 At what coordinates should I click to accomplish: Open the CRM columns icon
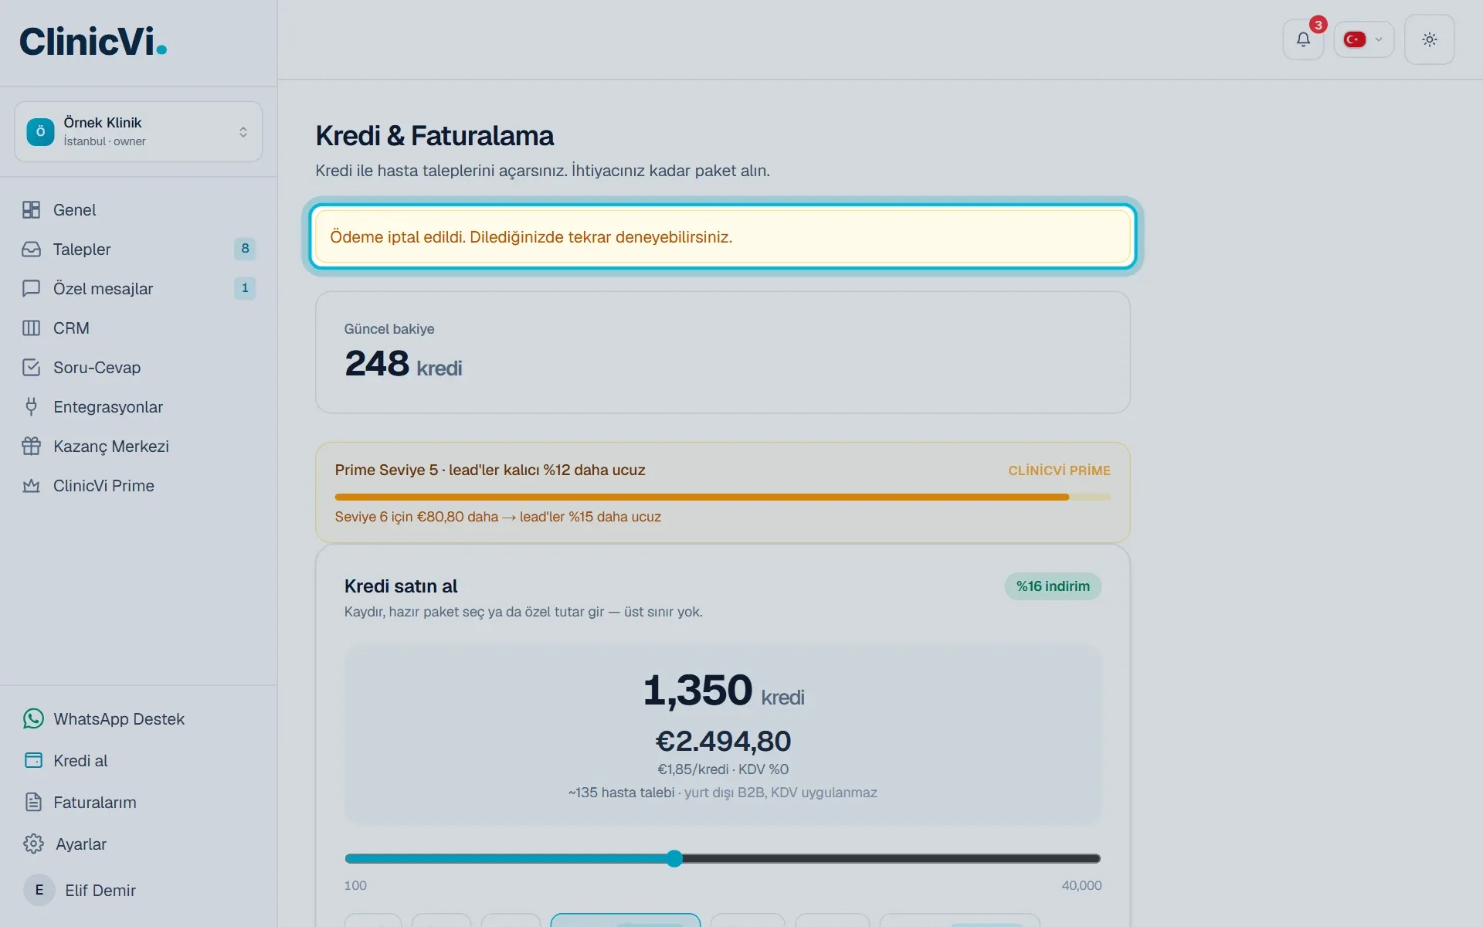click(31, 328)
